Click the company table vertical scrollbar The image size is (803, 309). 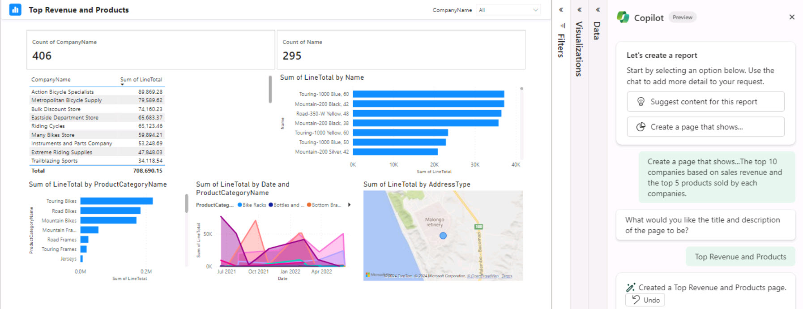(x=270, y=90)
